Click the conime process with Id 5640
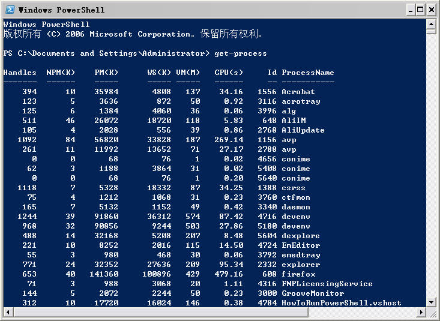This screenshot has width=440, height=321. [296, 178]
